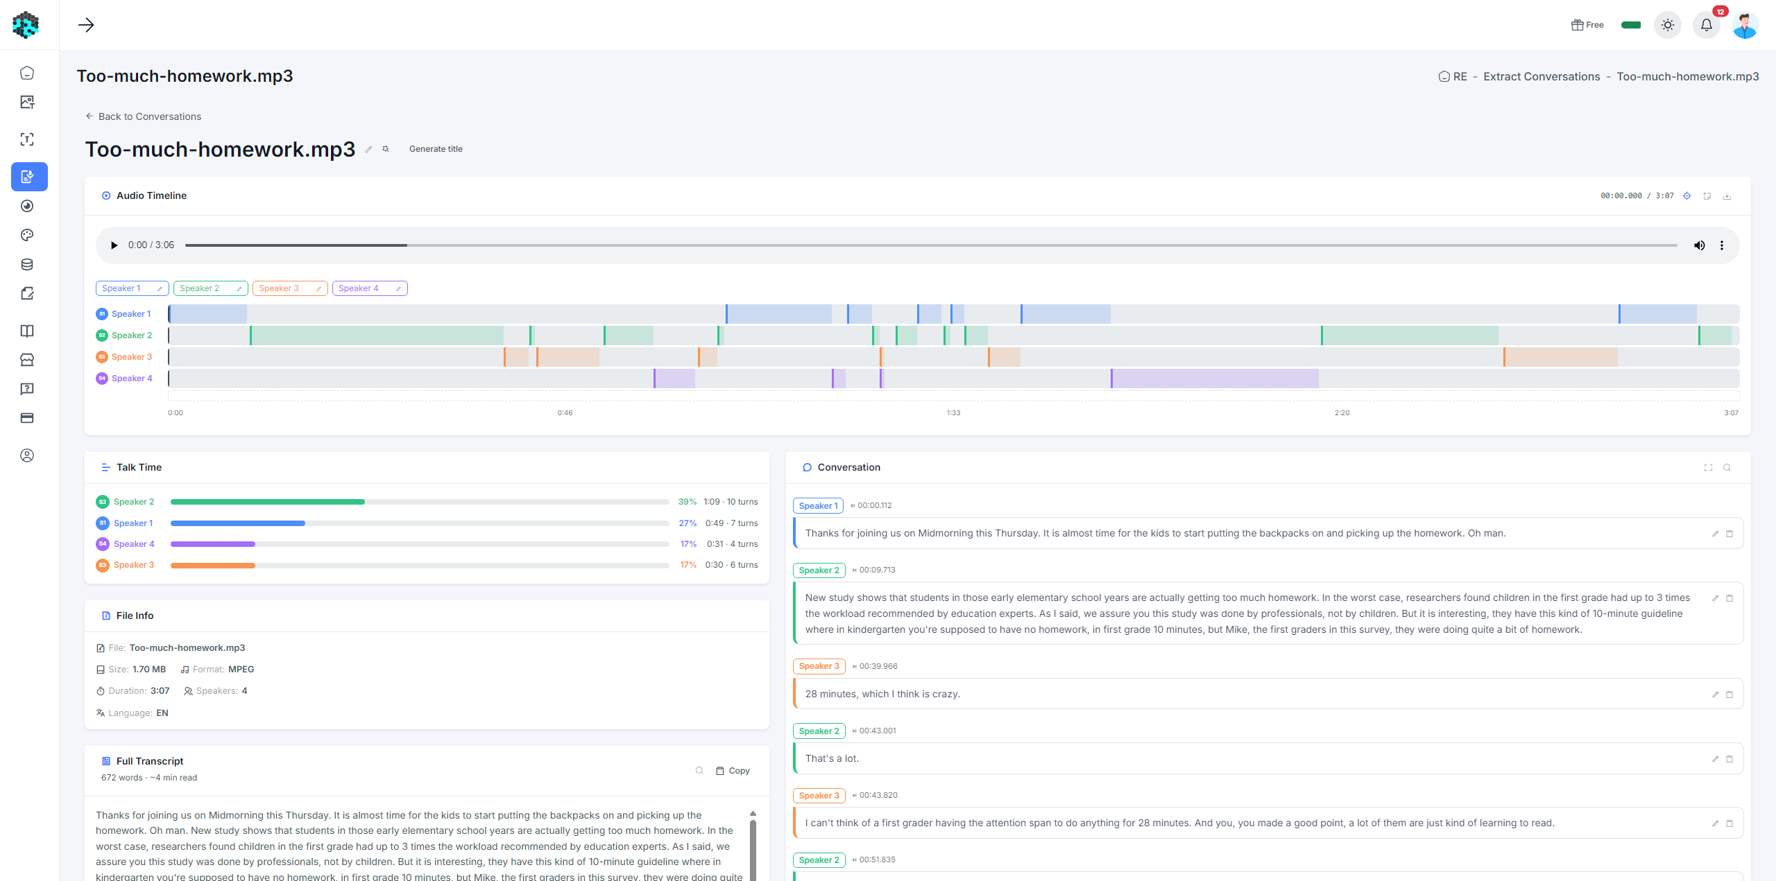1776x881 pixels.
Task: Edit the 'New study shows' message
Action: pos(1715,598)
